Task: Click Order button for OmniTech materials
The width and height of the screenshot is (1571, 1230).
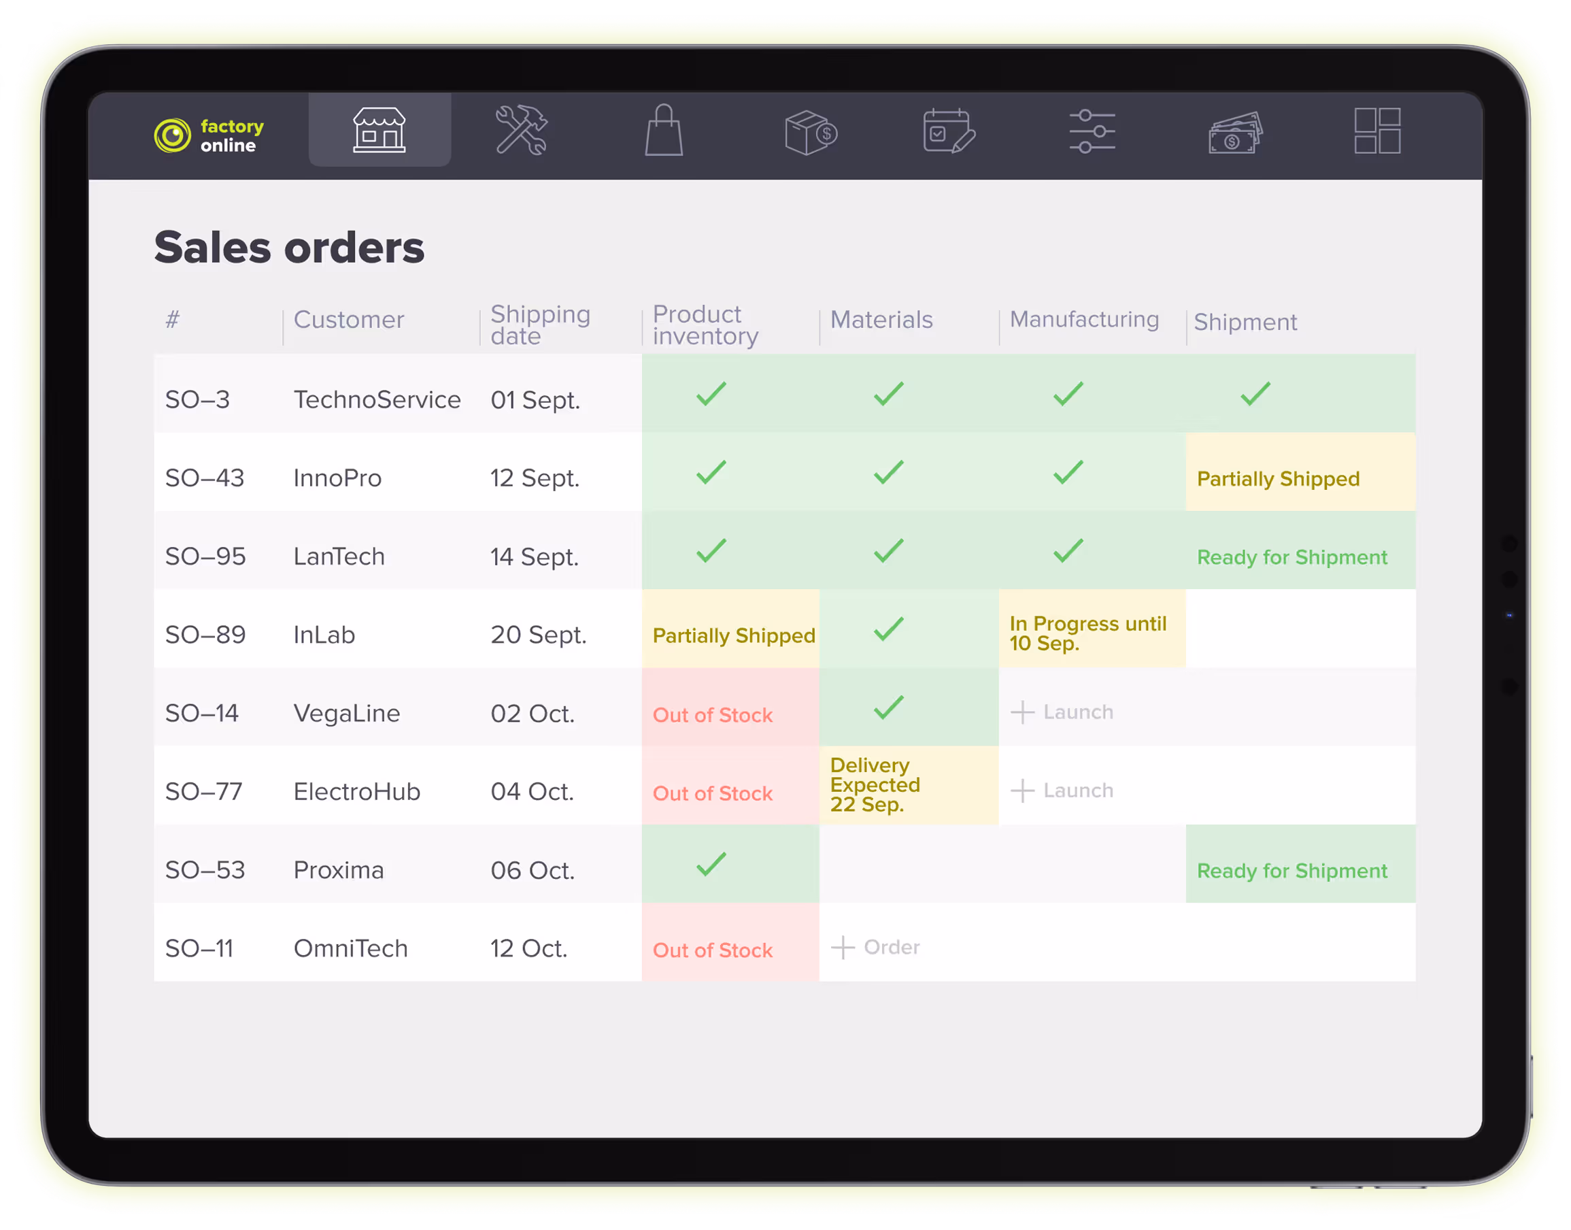Action: (x=875, y=947)
